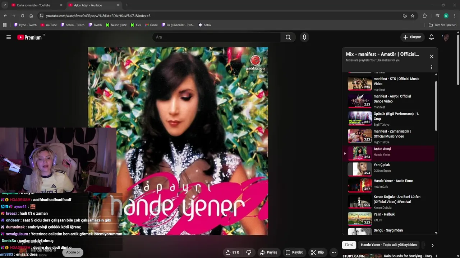Select the Tümü filter chip
Image resolution: width=460 pixels, height=258 pixels.
click(349, 245)
